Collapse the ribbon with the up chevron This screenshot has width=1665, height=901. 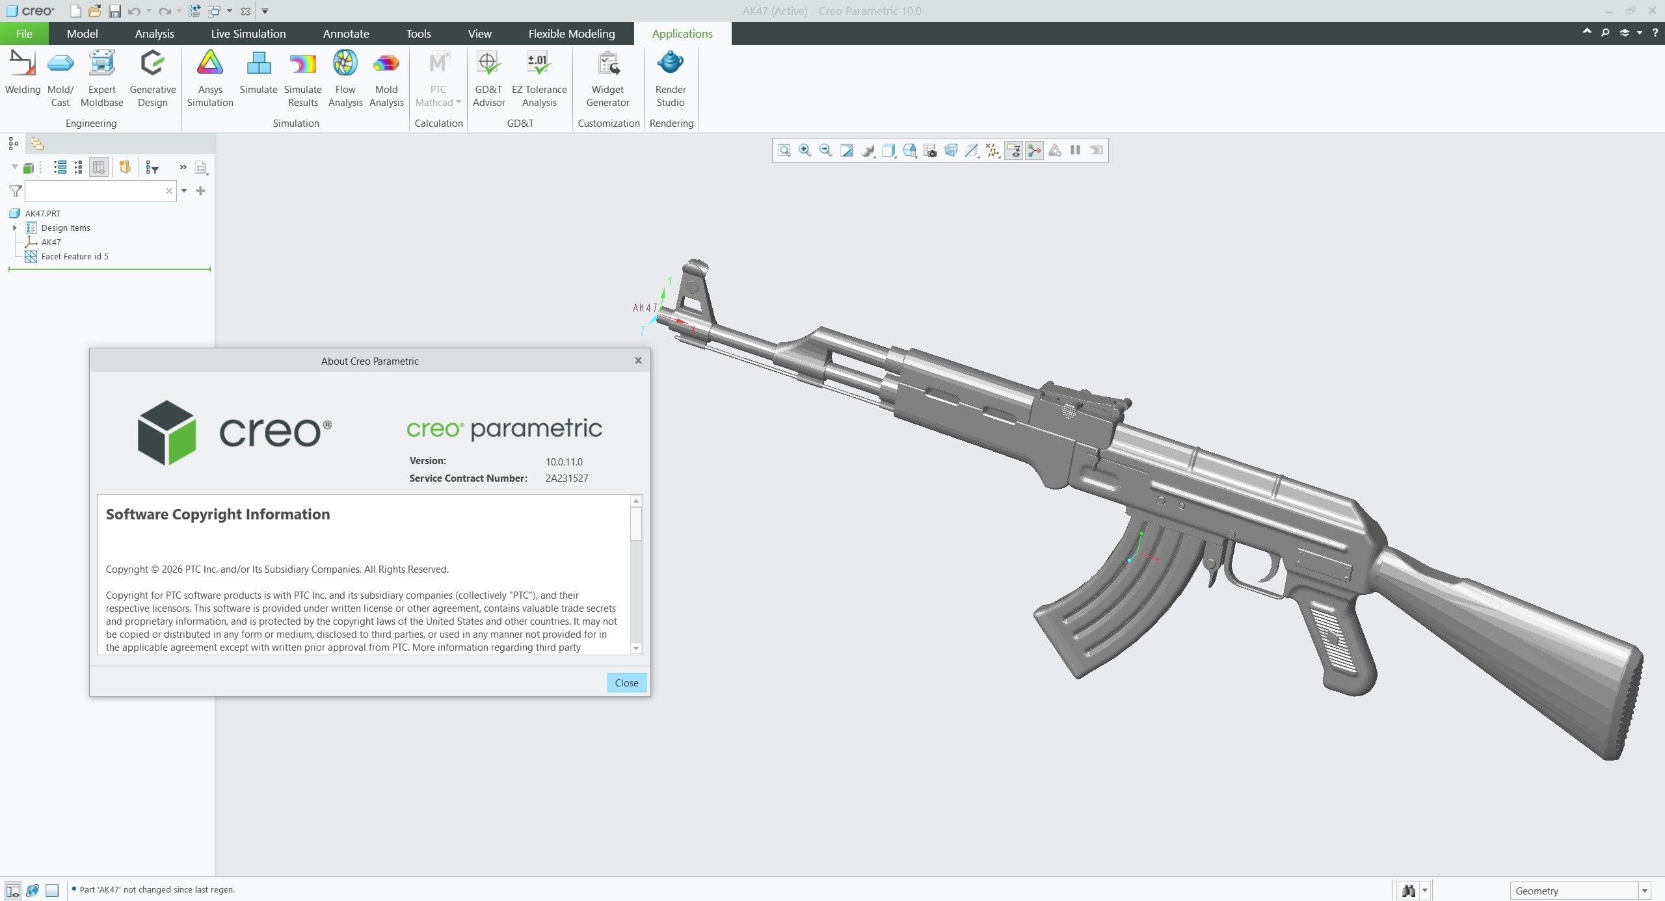coord(1587,32)
